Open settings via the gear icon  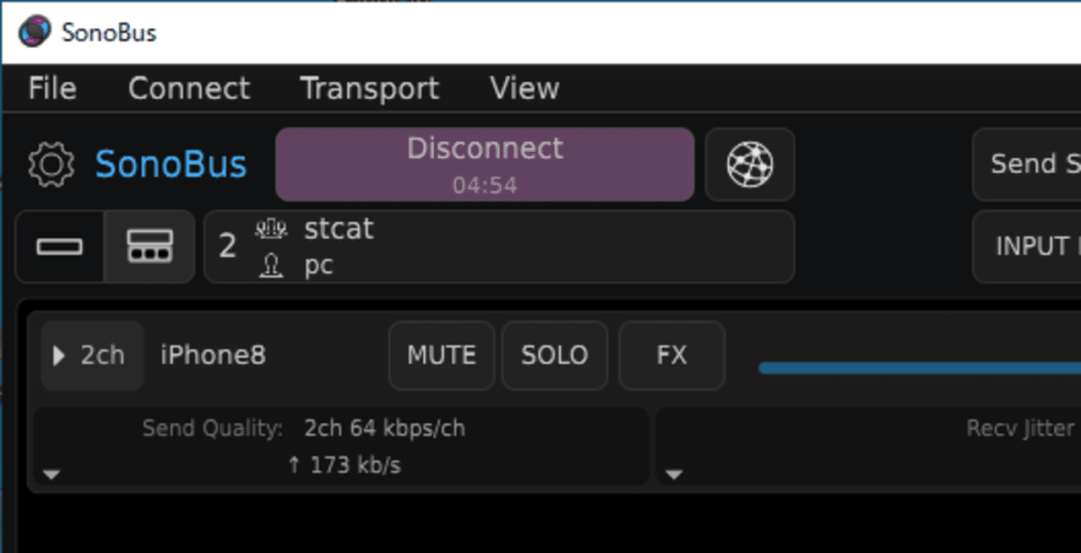(51, 165)
